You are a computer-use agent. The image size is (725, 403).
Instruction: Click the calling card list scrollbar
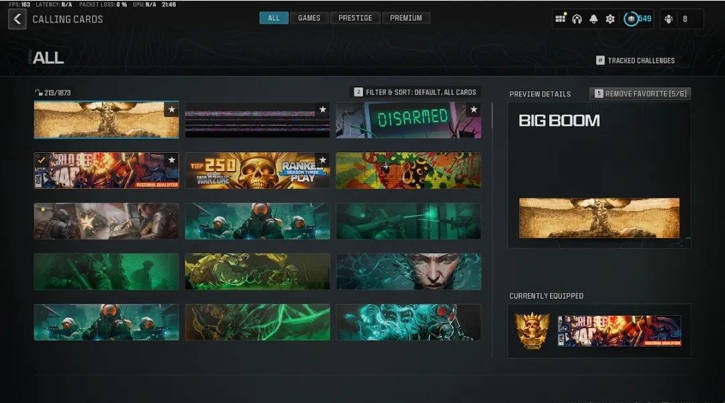492,115
